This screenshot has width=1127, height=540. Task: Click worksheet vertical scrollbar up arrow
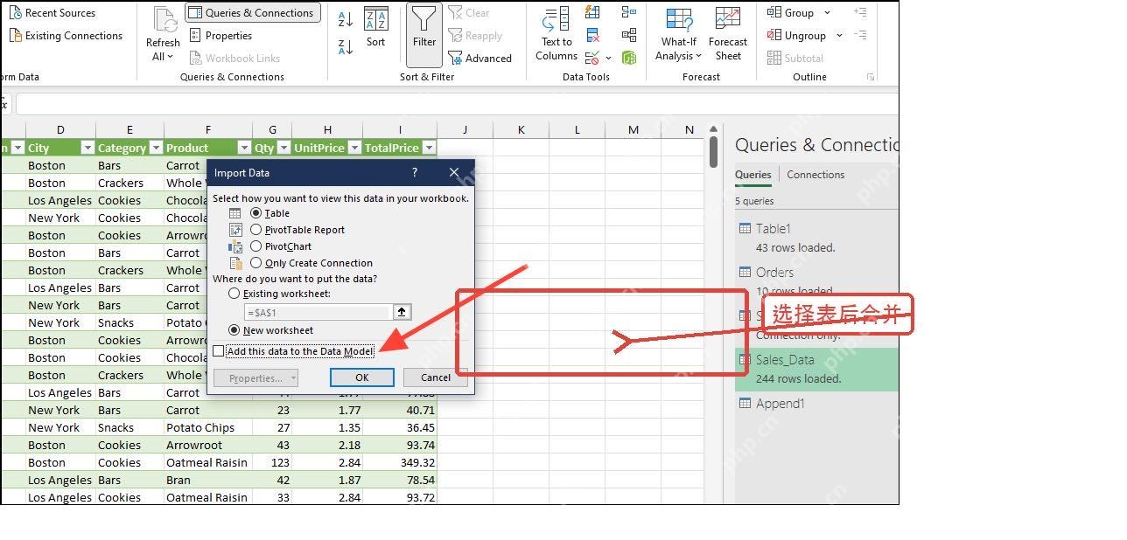pos(713,130)
